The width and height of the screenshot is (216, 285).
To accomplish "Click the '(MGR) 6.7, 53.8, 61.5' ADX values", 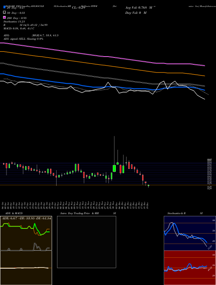I will coord(45,35).
